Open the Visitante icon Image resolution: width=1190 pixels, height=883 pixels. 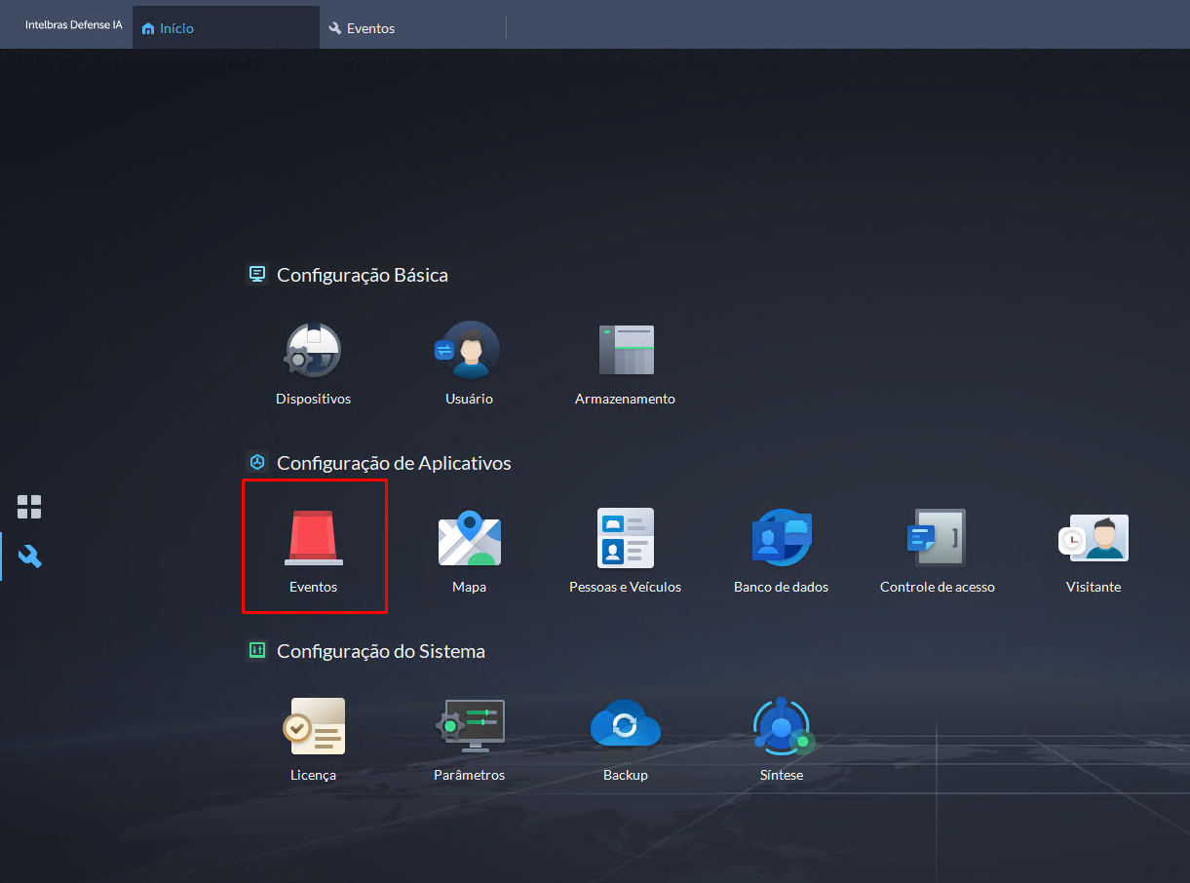tap(1094, 538)
